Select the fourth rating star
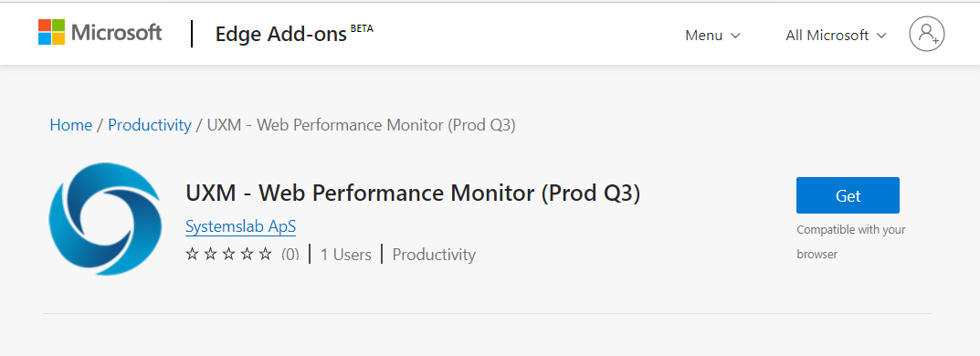The width and height of the screenshot is (980, 356). (x=247, y=254)
